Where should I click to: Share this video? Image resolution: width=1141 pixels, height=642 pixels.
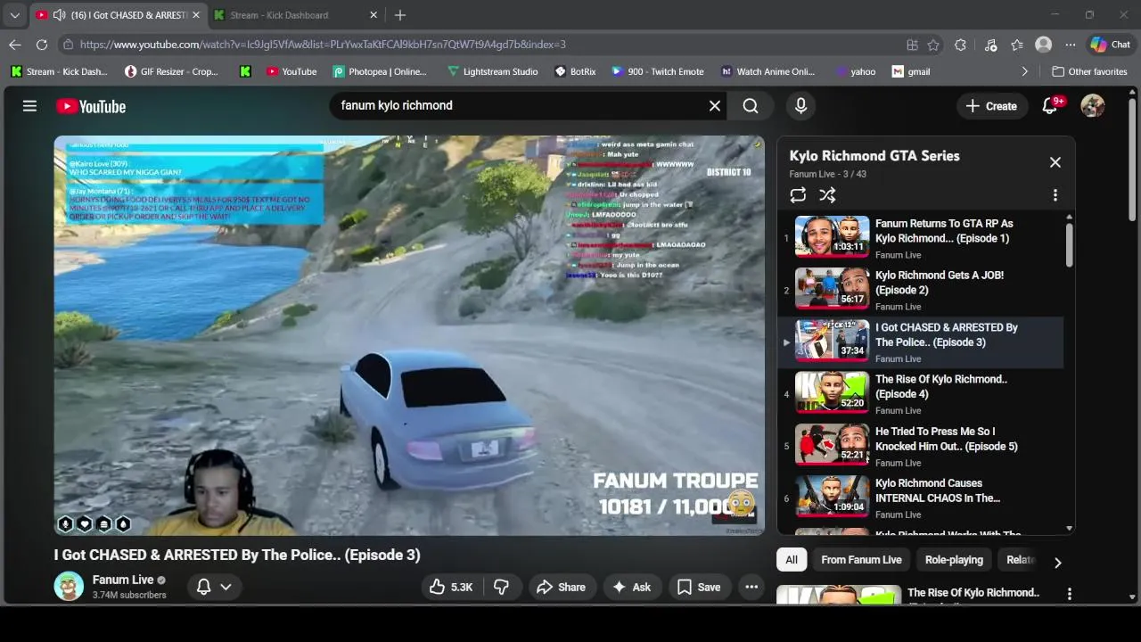pos(561,587)
